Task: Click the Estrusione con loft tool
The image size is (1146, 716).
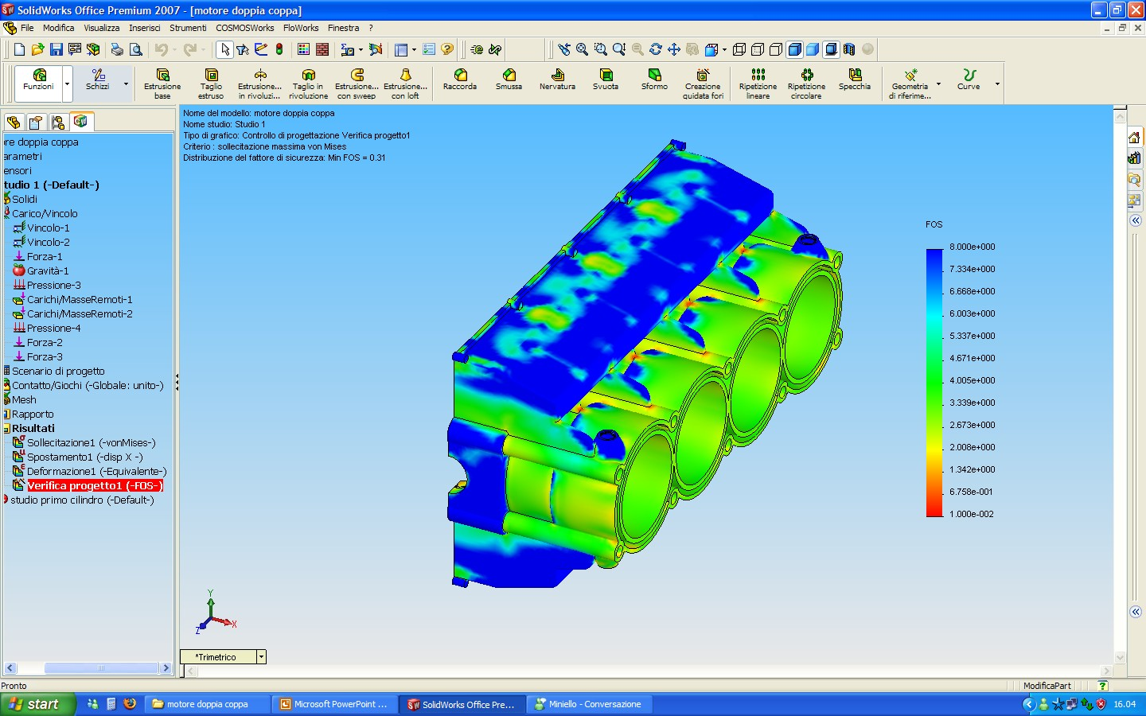Action: coord(405,84)
